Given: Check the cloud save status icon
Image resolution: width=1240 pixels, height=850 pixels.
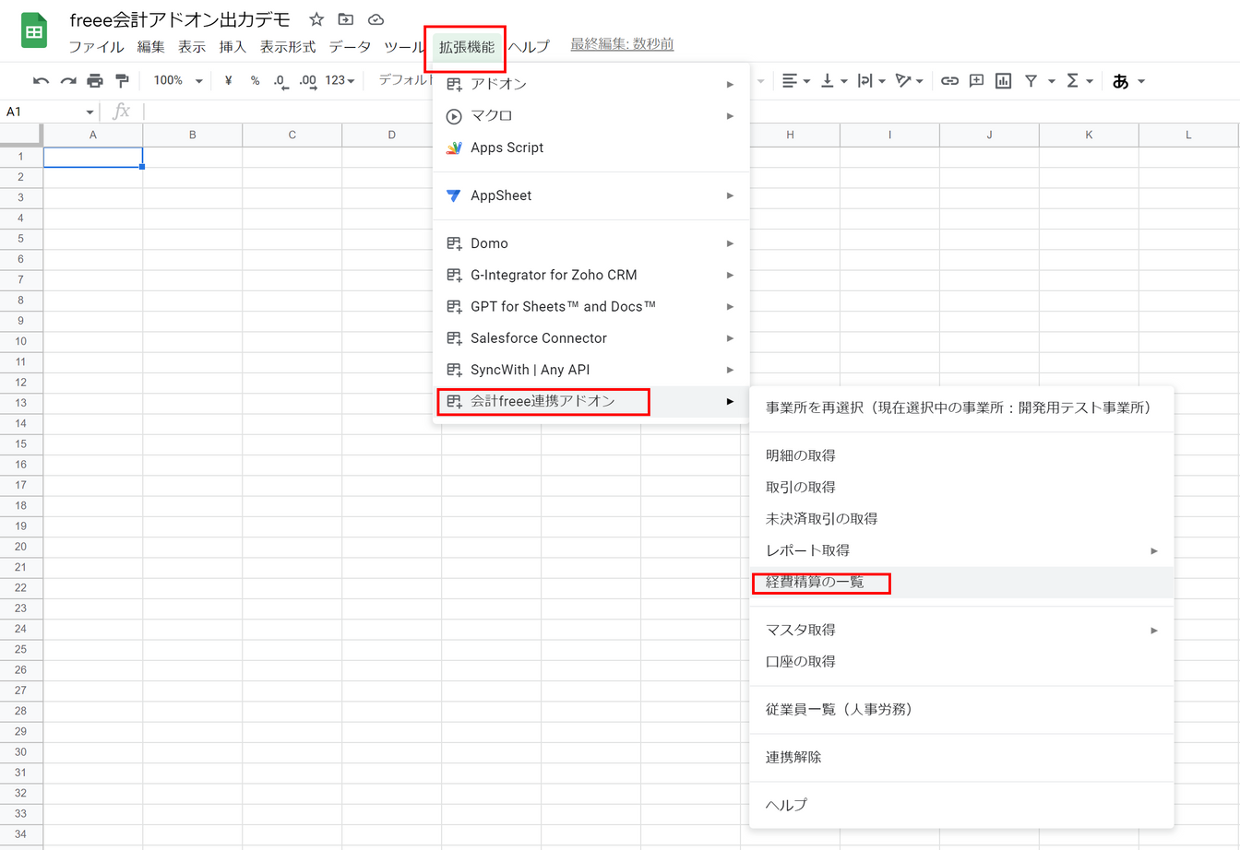Looking at the screenshot, I should pos(376,19).
